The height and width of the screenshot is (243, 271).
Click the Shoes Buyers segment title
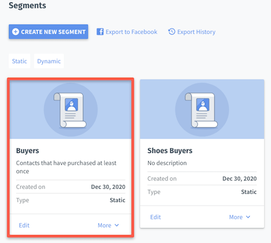point(169,151)
